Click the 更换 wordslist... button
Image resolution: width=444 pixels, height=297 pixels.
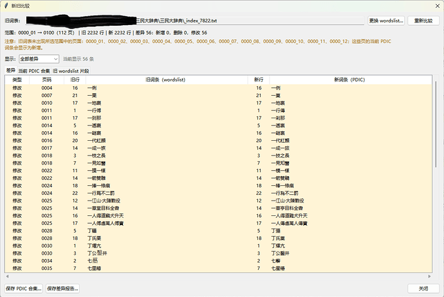(386, 21)
